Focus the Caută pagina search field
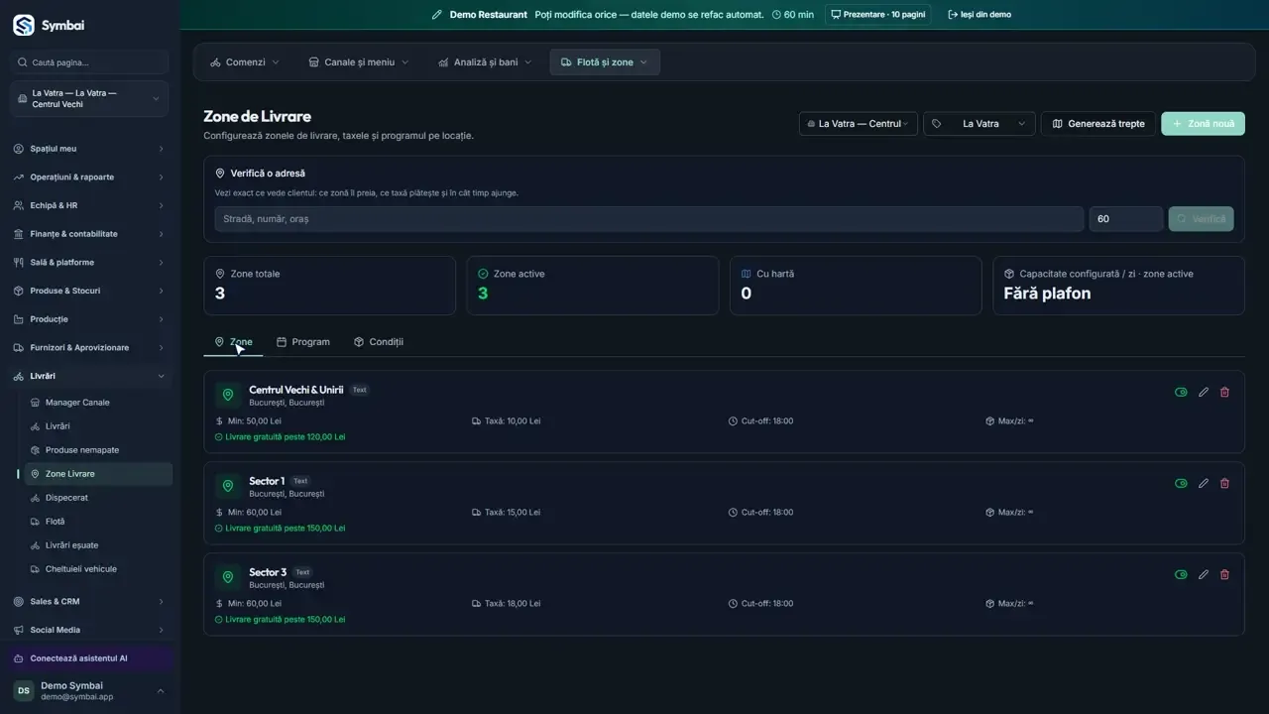Screen dimensions: 1269x714 89,62
